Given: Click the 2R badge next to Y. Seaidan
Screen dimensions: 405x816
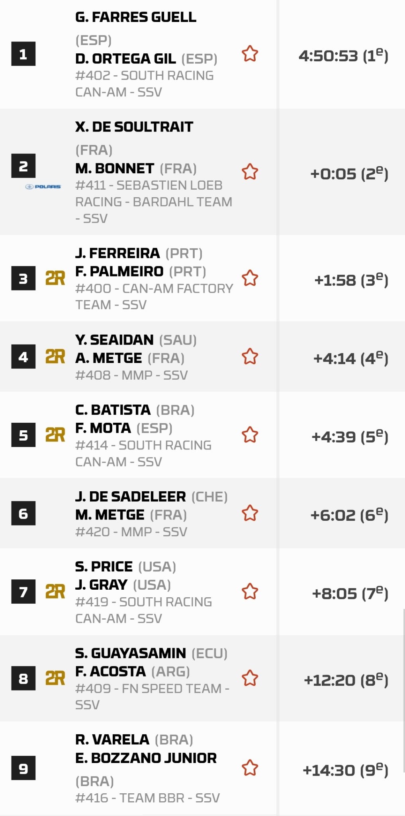Looking at the screenshot, I should (55, 356).
